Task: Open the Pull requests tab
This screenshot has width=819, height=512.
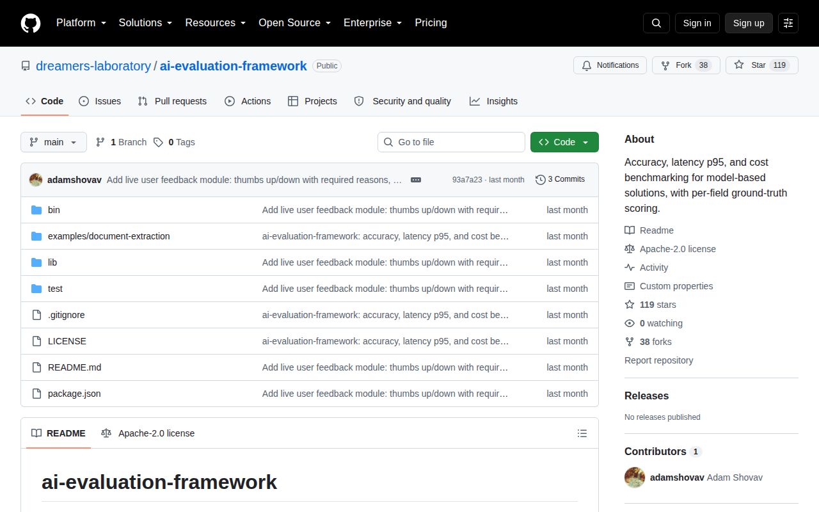Action: click(x=172, y=101)
